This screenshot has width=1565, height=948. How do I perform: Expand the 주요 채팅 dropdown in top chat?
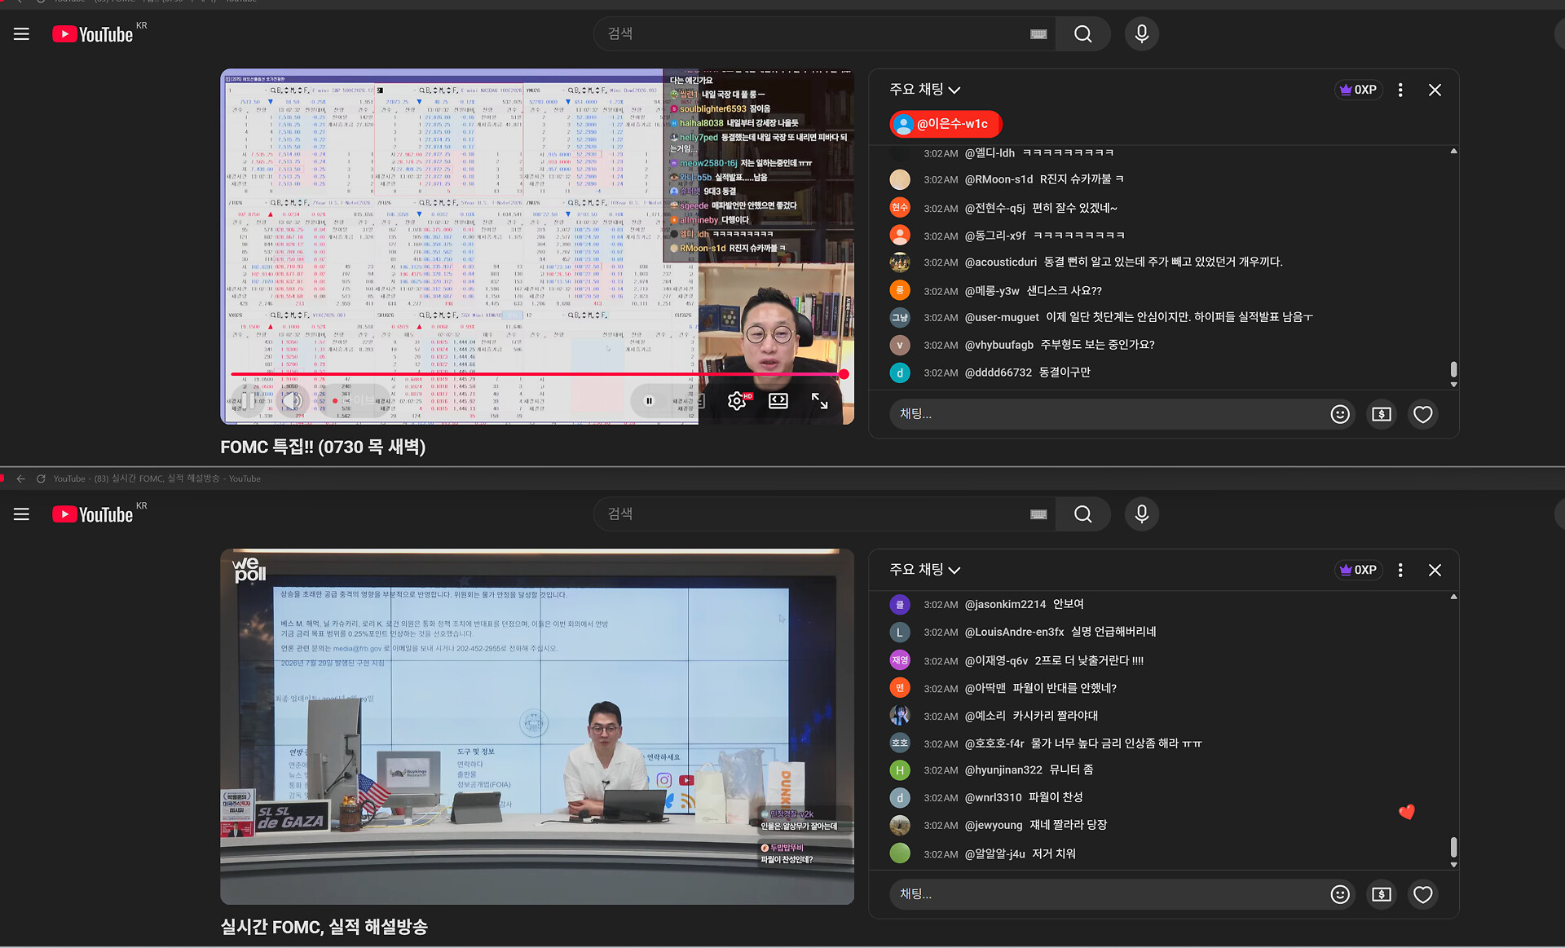click(925, 90)
